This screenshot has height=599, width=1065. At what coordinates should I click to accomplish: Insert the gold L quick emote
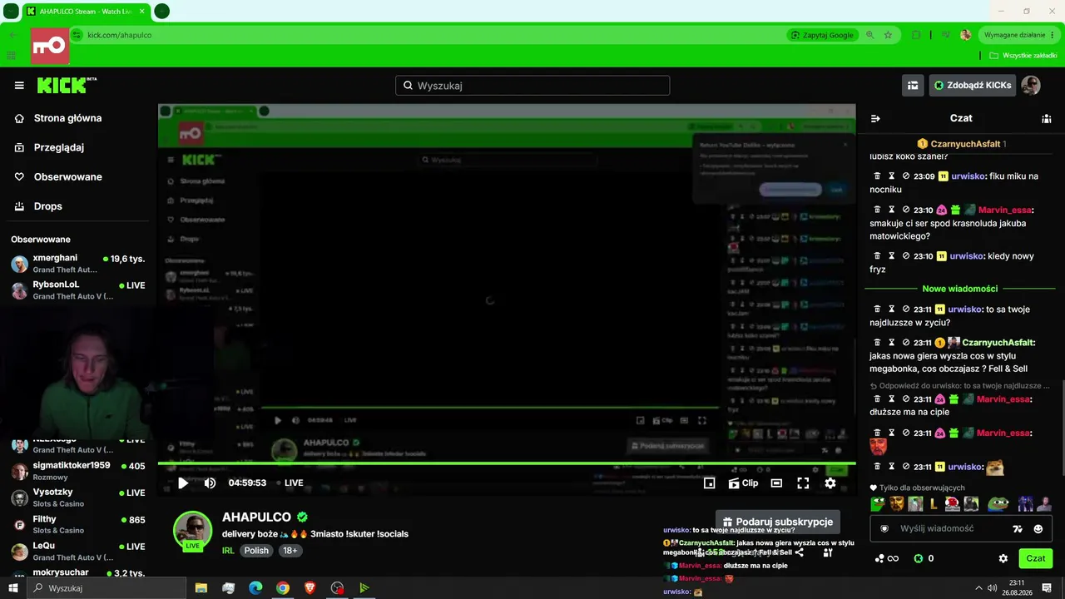coord(934,503)
